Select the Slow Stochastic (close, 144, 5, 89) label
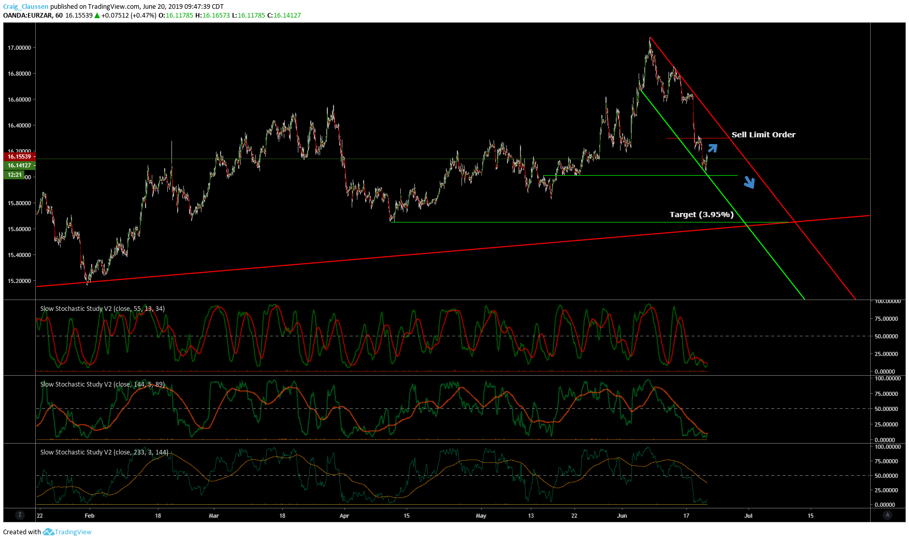Viewport: 909px width, 541px height. point(103,385)
